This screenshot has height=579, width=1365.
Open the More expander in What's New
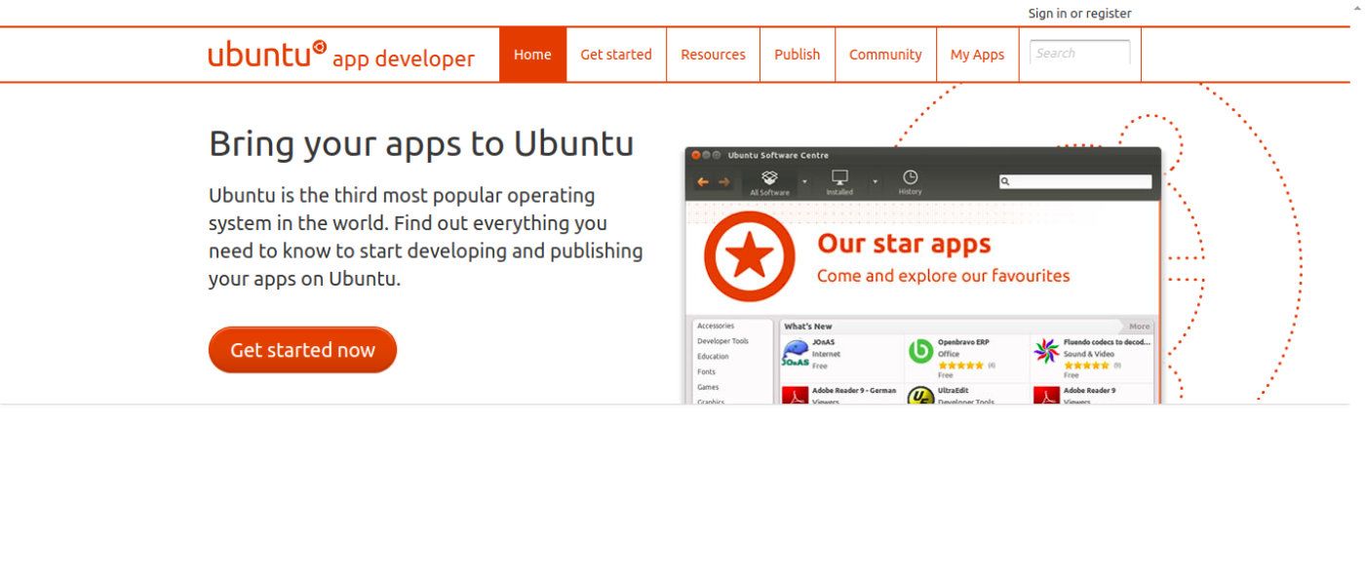(1140, 326)
